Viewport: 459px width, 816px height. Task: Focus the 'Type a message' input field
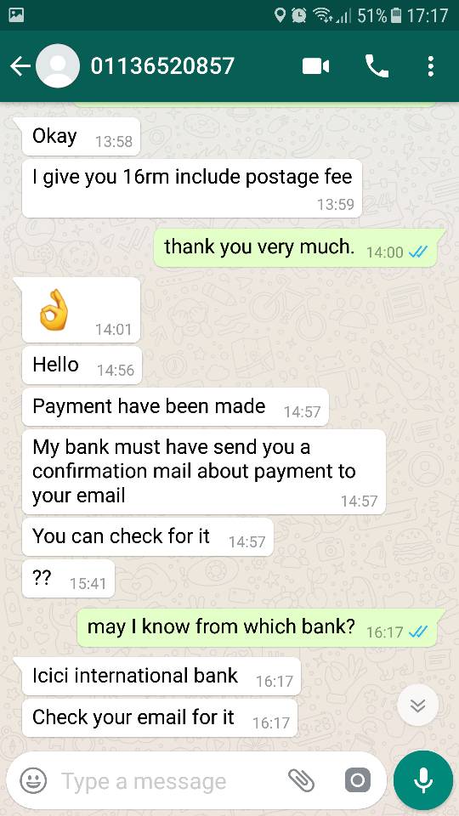(172, 781)
